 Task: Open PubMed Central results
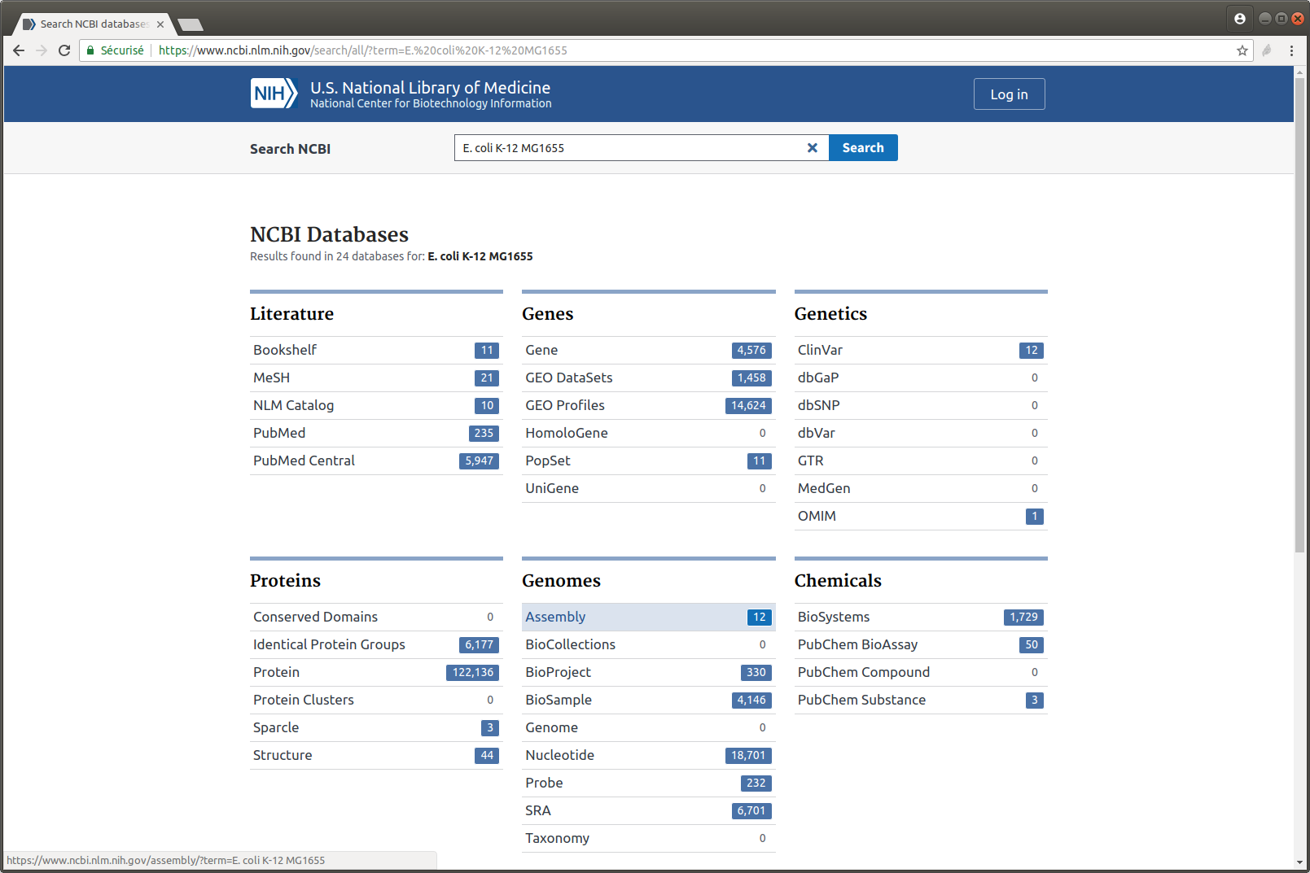tap(304, 461)
